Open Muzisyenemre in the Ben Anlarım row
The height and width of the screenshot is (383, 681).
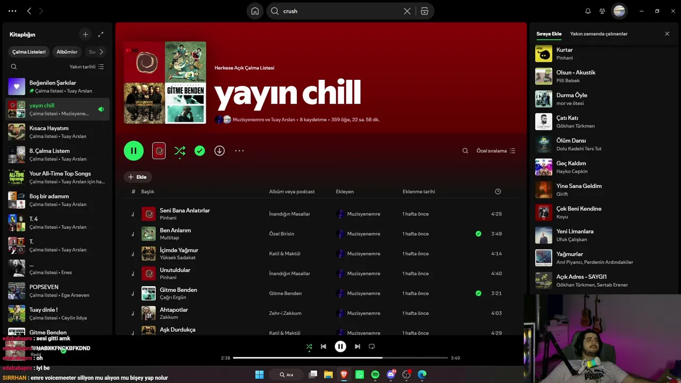364,234
